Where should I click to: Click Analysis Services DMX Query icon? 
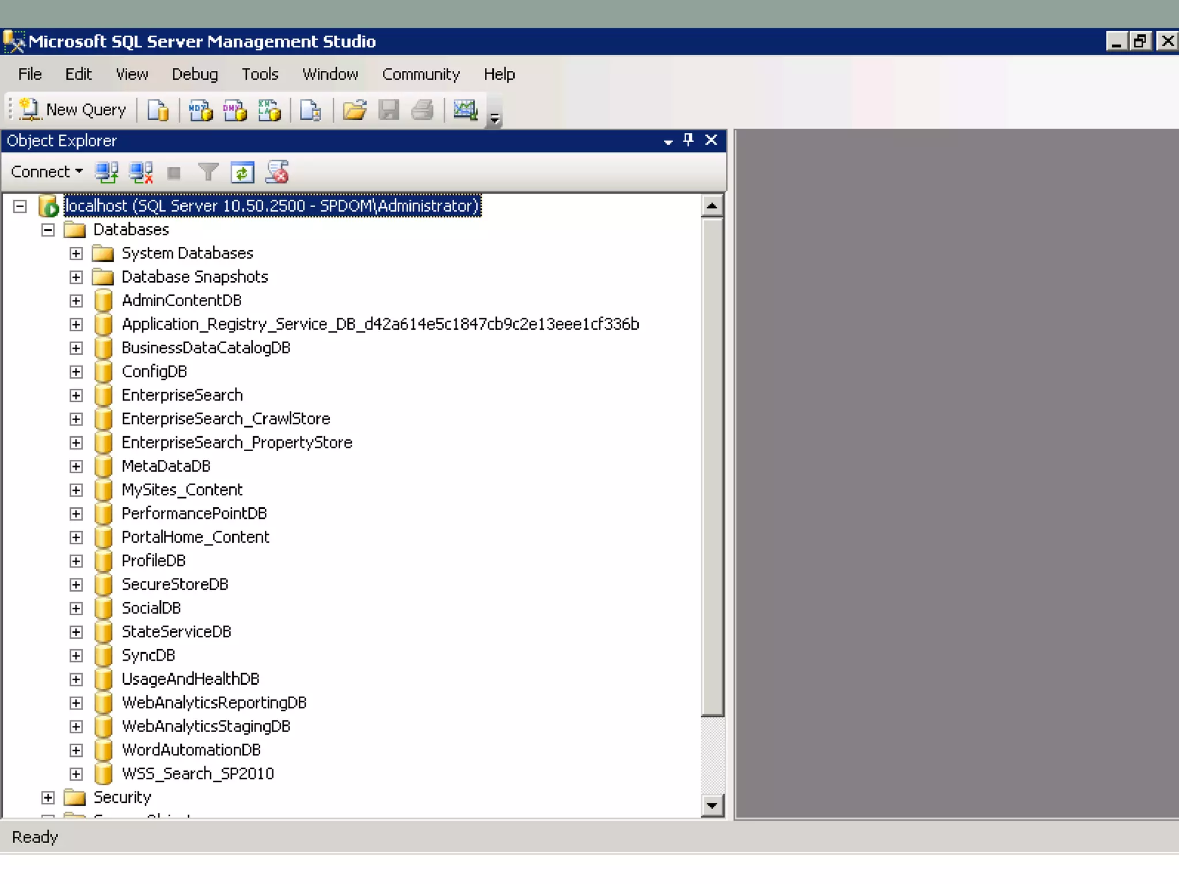tap(235, 109)
